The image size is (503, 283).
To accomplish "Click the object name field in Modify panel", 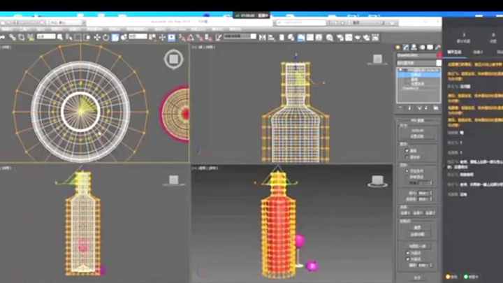I will click(416, 55).
